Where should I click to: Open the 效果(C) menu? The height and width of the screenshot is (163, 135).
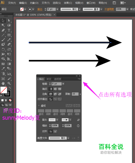68,3
